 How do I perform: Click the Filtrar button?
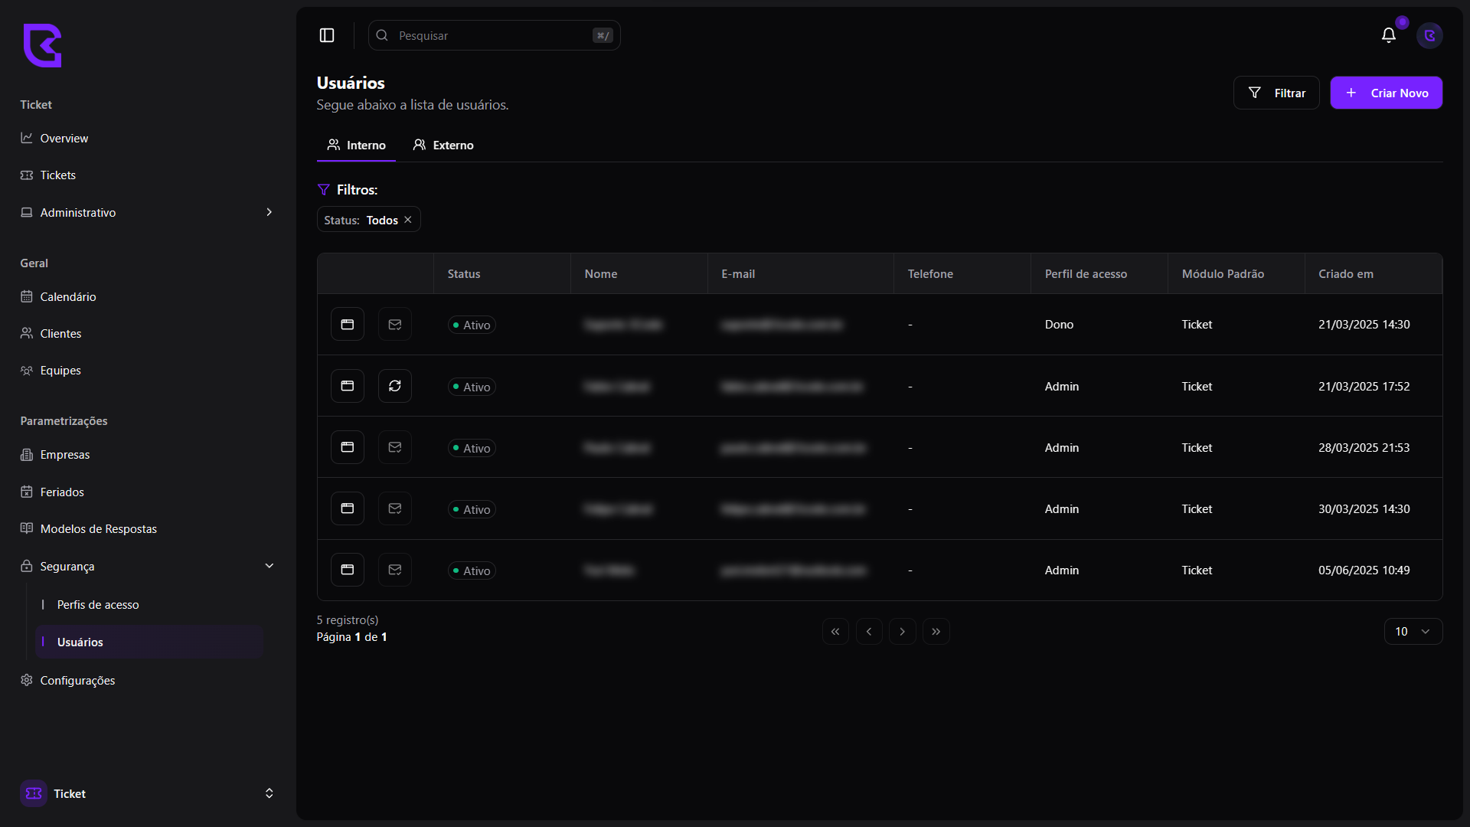[x=1276, y=93]
